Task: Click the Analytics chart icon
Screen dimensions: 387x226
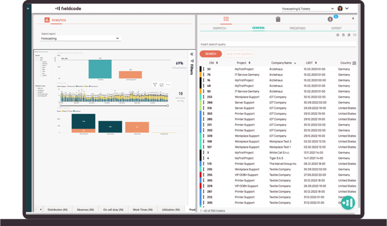Action: (x=47, y=20)
